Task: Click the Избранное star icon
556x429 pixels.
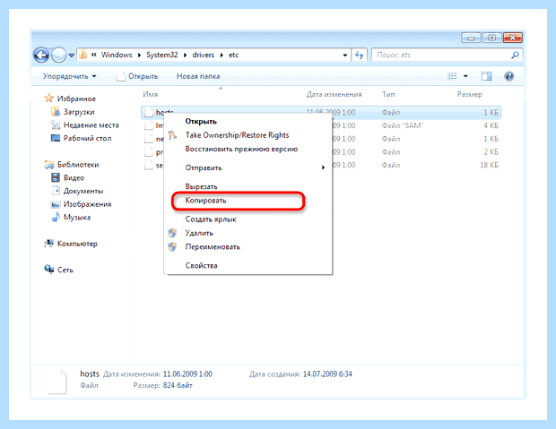Action: coord(49,99)
